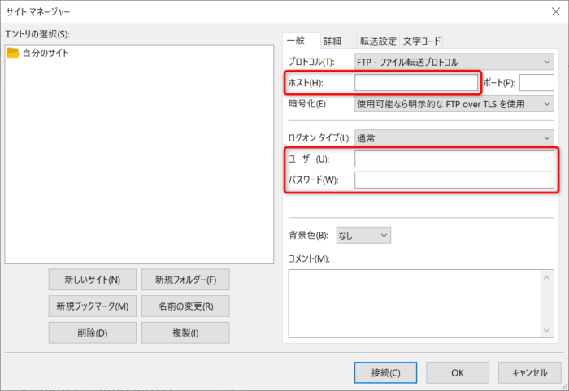Focus the ユーザー text field
Screen dimensions: 569x391
454,159
